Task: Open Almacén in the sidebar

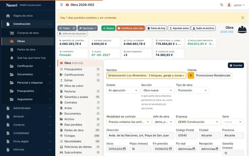Action: (28, 116)
